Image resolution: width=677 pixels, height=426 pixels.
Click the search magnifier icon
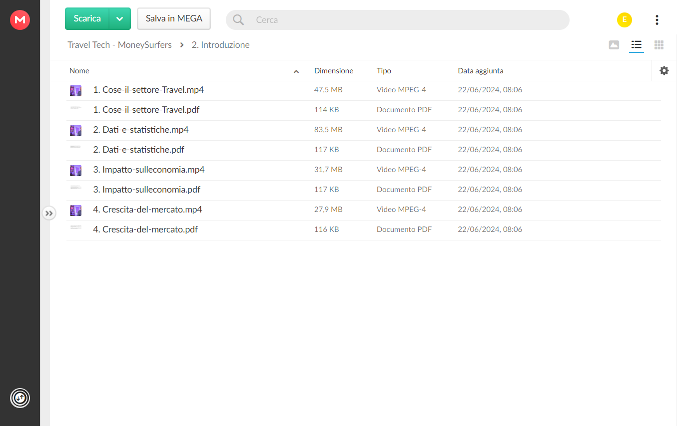tap(238, 20)
